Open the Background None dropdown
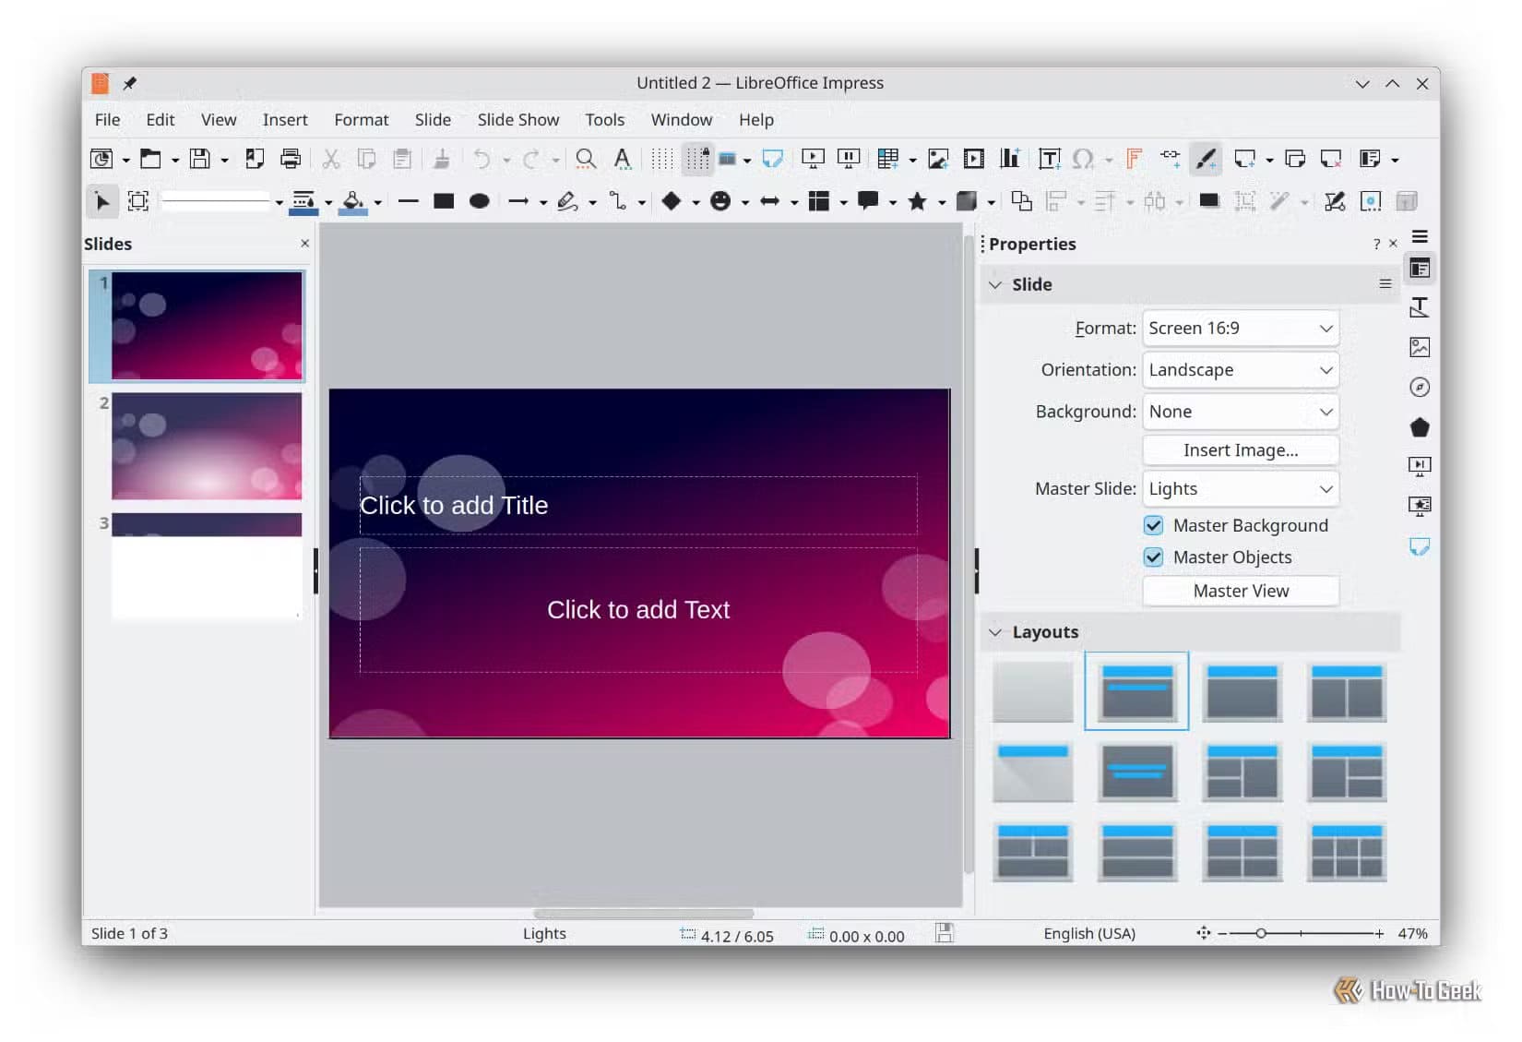Screen dimensions: 1522x1042 1241,411
